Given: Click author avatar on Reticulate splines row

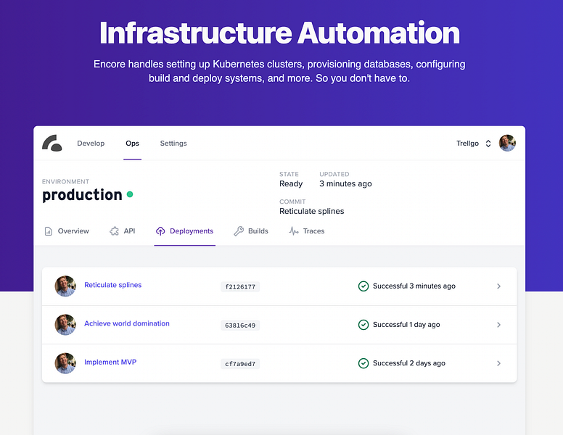Looking at the screenshot, I should 65,286.
